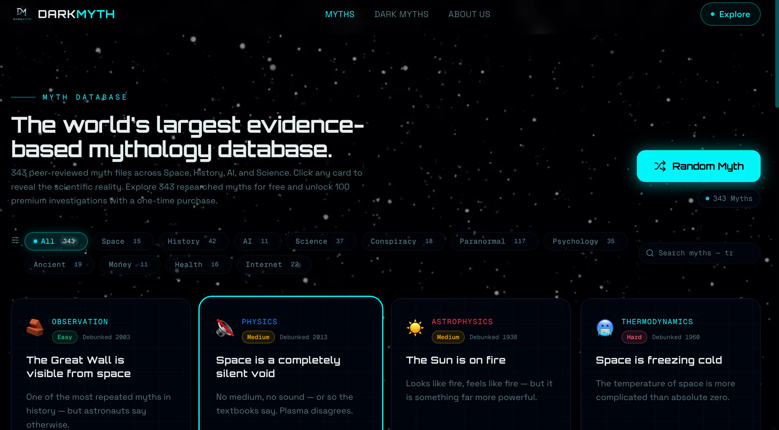The width and height of the screenshot is (779, 430).
Task: Click the Explore button
Action: [730, 14]
